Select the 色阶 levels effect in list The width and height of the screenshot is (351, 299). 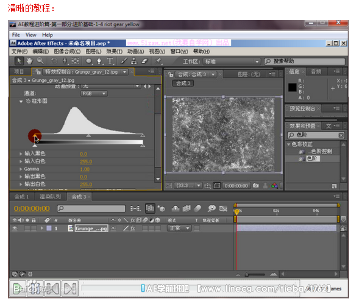click(312, 158)
